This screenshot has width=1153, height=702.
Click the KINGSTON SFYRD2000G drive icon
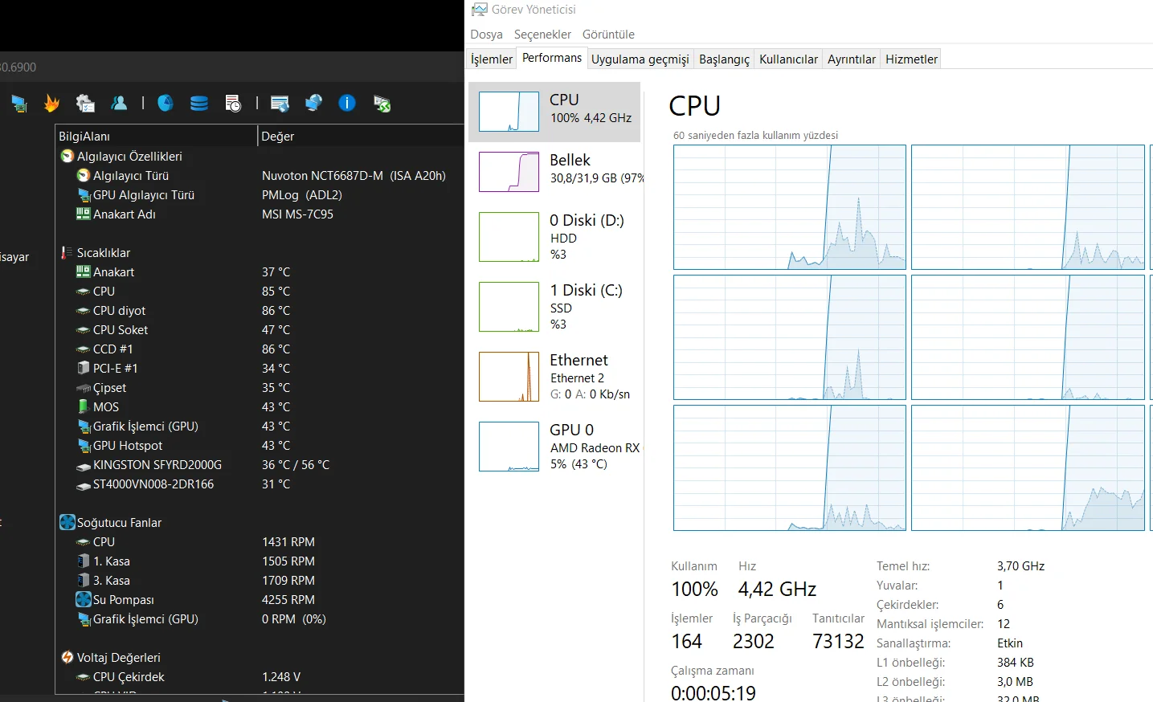pos(84,465)
